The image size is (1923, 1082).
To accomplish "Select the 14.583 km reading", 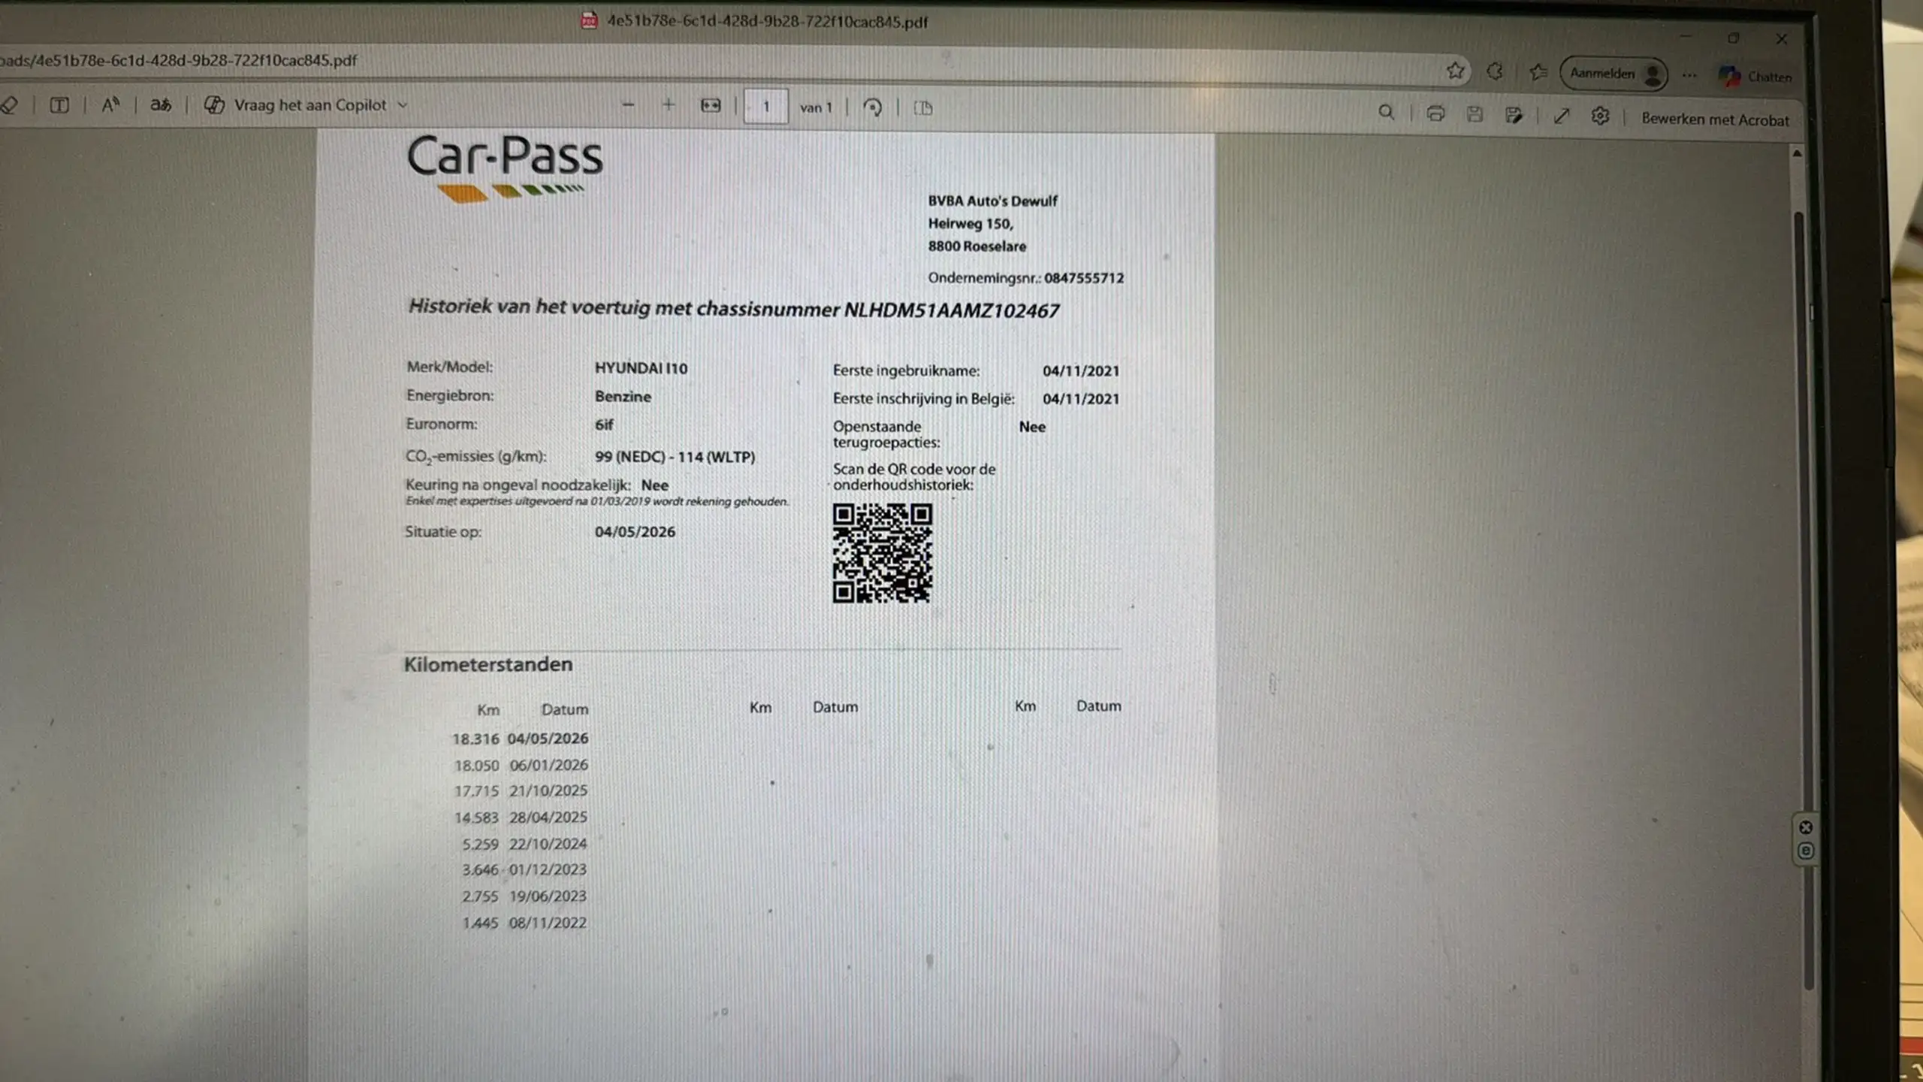I will [476, 818].
